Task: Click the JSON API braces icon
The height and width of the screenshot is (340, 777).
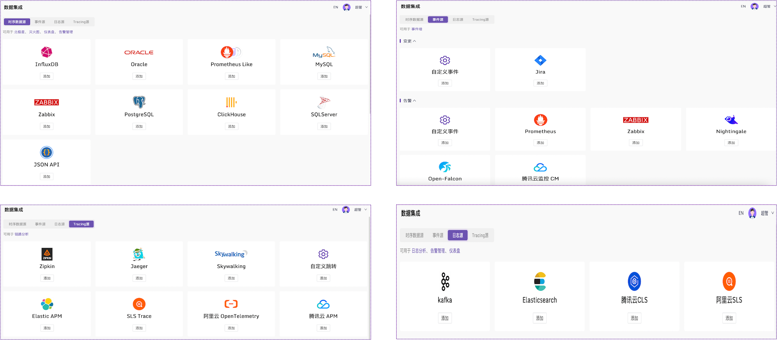Action: 47,153
